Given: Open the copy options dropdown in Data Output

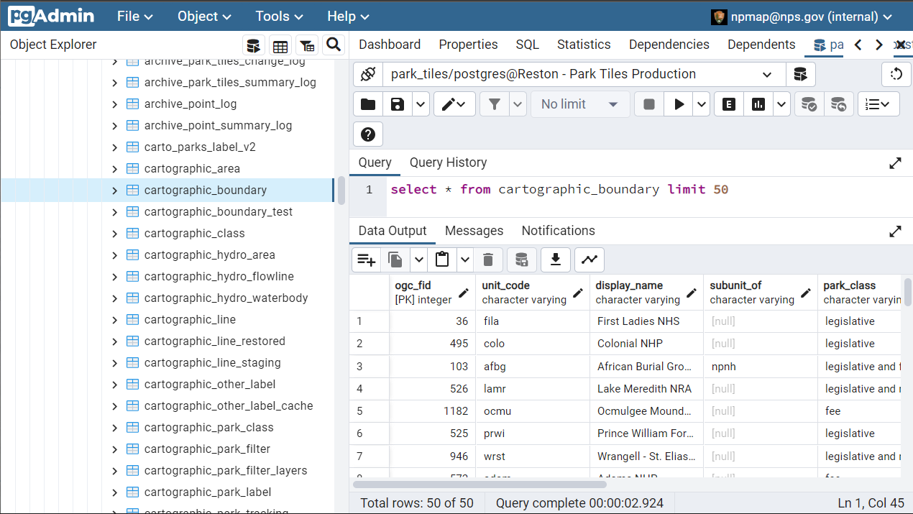Looking at the screenshot, I should pyautogui.click(x=418, y=260).
